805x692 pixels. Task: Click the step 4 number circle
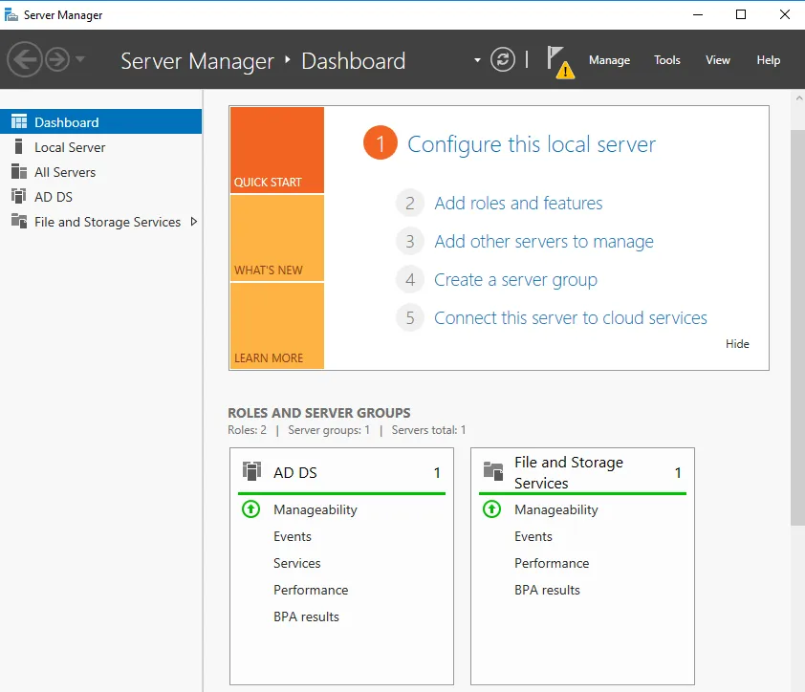pyautogui.click(x=410, y=280)
